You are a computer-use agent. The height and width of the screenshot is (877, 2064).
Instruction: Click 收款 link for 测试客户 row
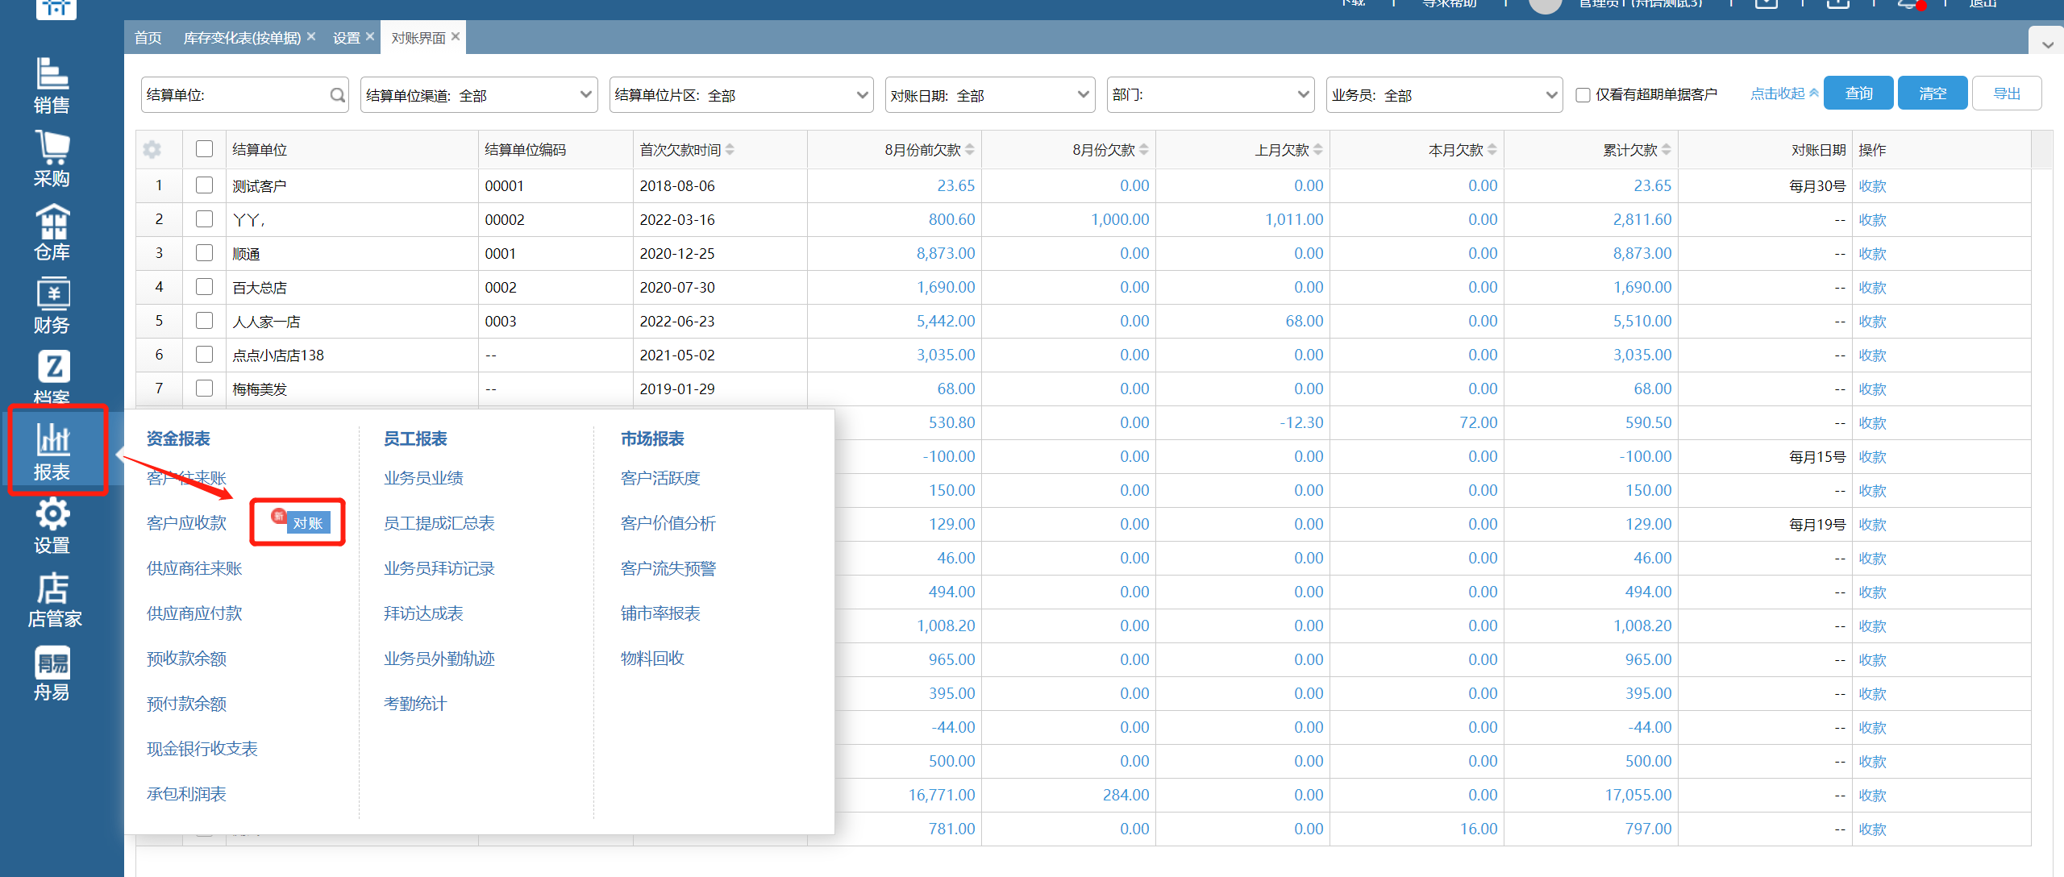click(1872, 186)
